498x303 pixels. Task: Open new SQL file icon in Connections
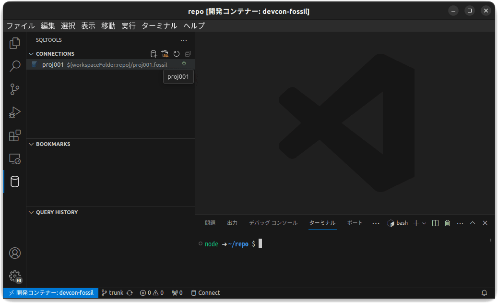tap(165, 54)
